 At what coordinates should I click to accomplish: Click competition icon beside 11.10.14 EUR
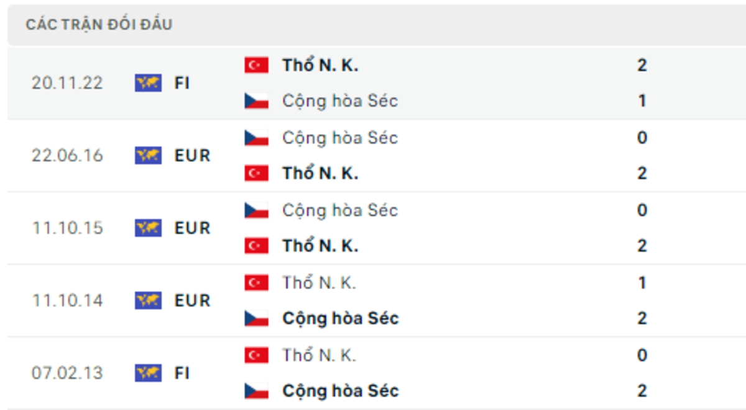(x=148, y=301)
